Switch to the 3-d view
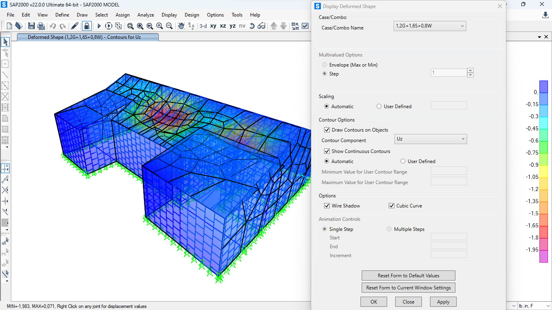Screen dimensions: 552x310 (x=203, y=26)
